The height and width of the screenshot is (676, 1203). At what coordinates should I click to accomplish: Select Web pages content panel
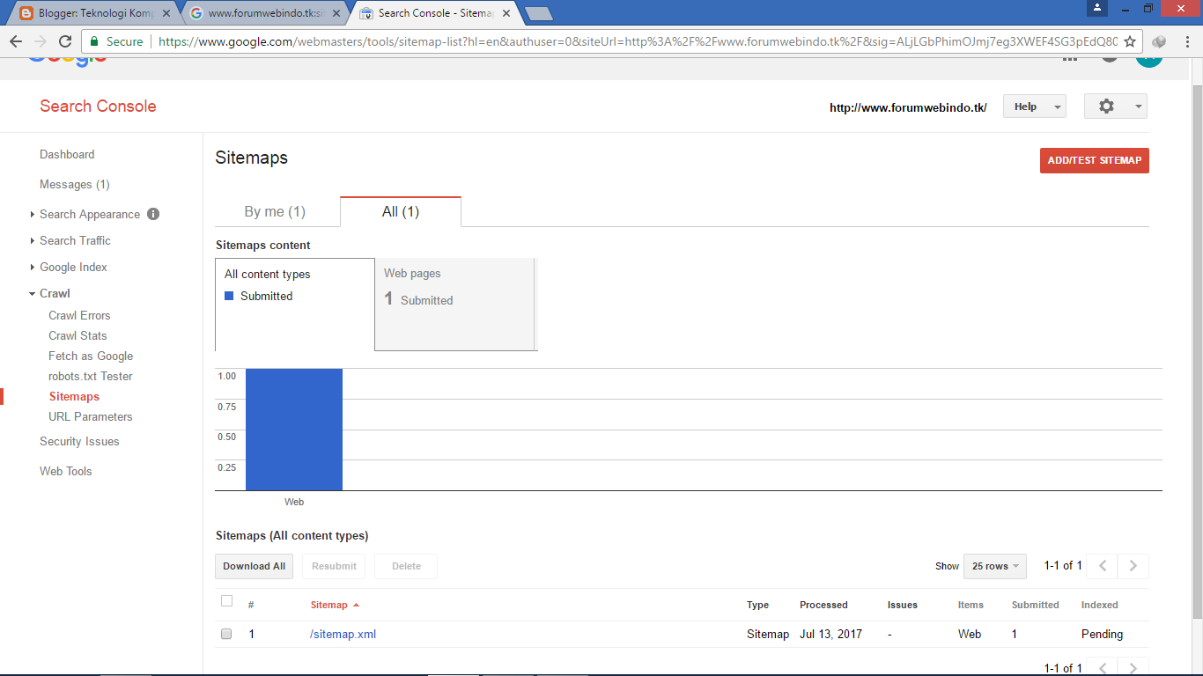tap(455, 304)
